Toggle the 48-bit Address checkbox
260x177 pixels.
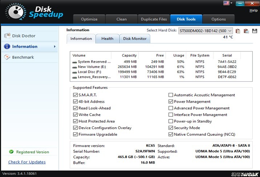(75, 102)
